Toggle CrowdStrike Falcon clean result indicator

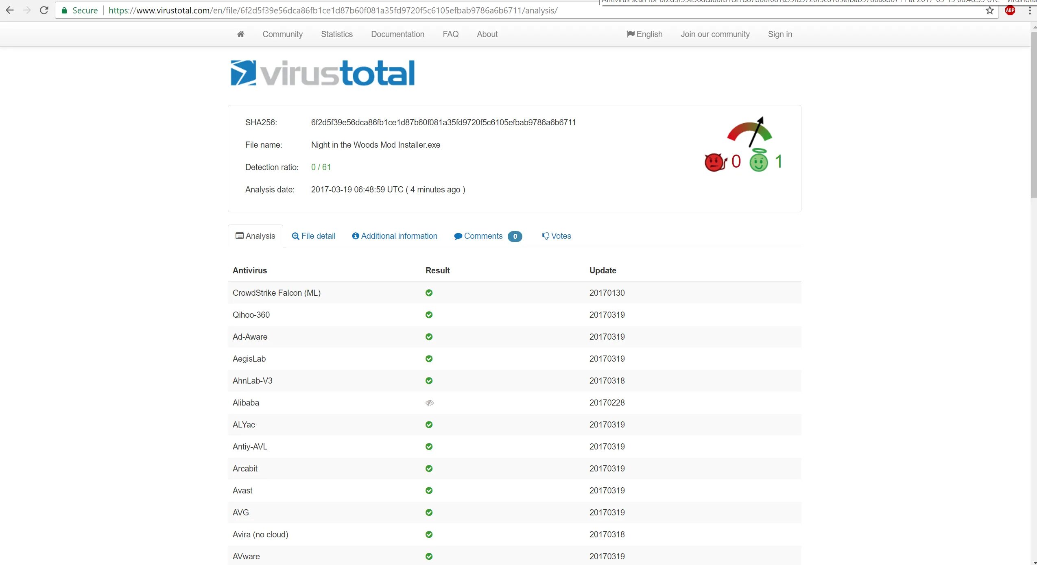[x=429, y=292]
